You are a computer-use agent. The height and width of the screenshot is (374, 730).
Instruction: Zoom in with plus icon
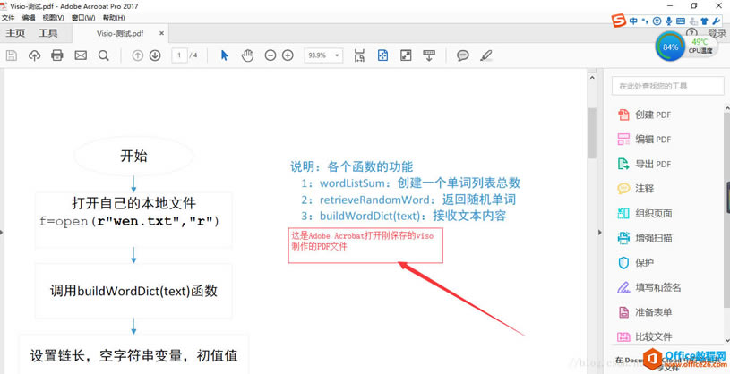(x=288, y=55)
